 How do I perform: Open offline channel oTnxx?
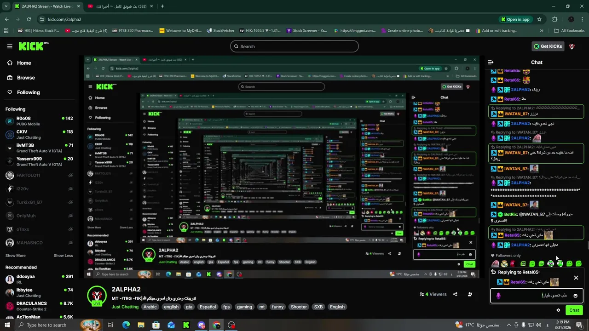coord(39,229)
